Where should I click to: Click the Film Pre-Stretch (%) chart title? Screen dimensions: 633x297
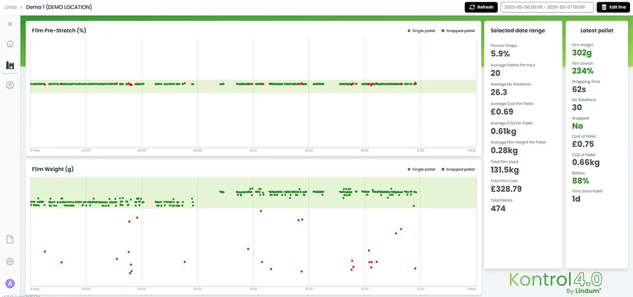pyautogui.click(x=59, y=30)
